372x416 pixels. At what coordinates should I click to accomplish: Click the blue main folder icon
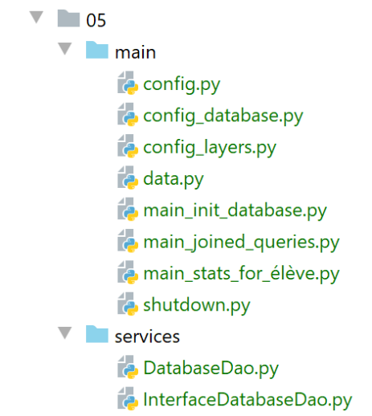pos(97,50)
